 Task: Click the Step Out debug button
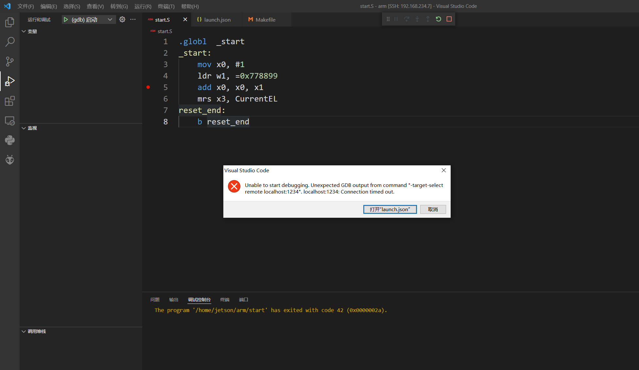[428, 19]
